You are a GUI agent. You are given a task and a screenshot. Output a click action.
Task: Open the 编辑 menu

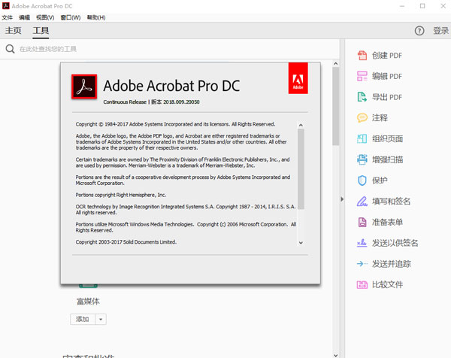click(25, 17)
